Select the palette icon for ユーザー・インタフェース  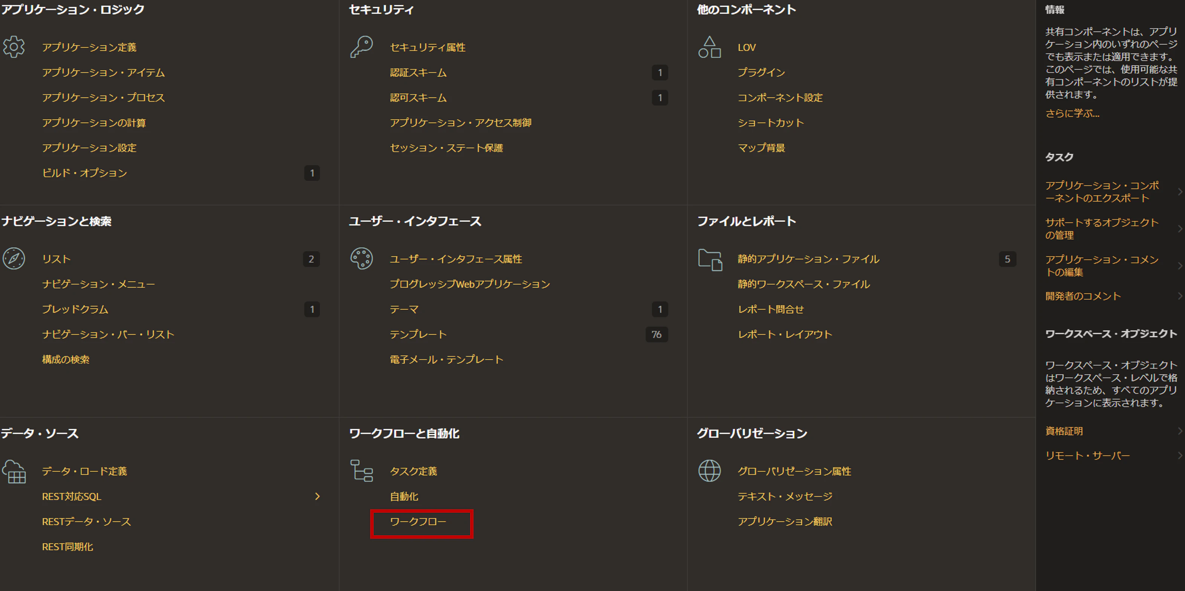click(x=362, y=258)
